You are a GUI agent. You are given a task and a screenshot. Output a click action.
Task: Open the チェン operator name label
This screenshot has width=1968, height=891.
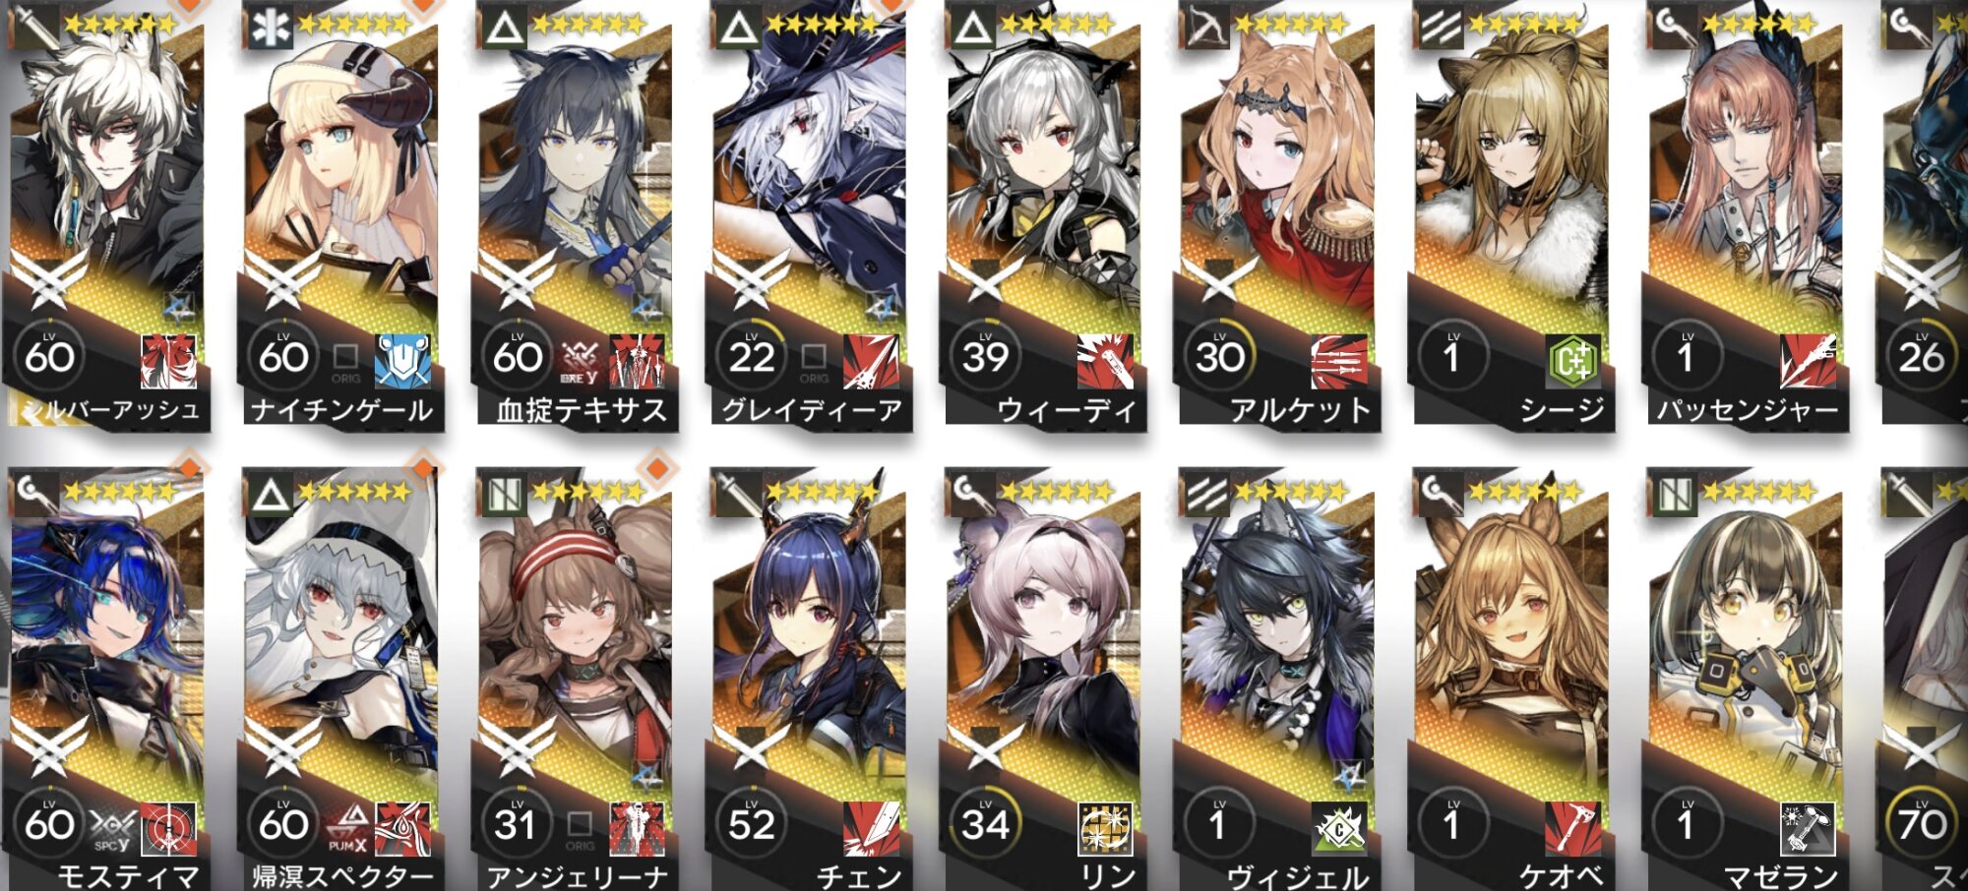859,876
